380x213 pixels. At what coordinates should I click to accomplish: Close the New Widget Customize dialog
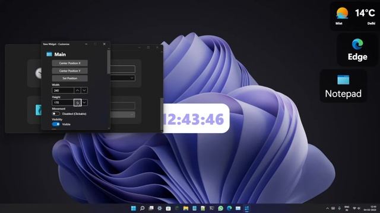(x=104, y=44)
